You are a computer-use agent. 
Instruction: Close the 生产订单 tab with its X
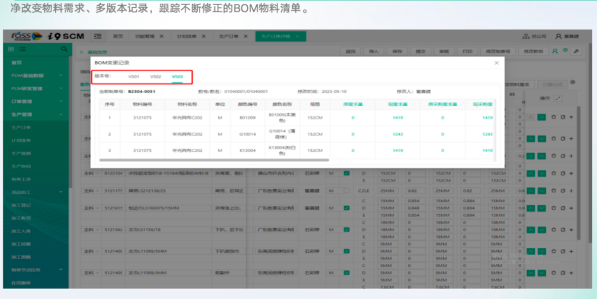pos(246,37)
